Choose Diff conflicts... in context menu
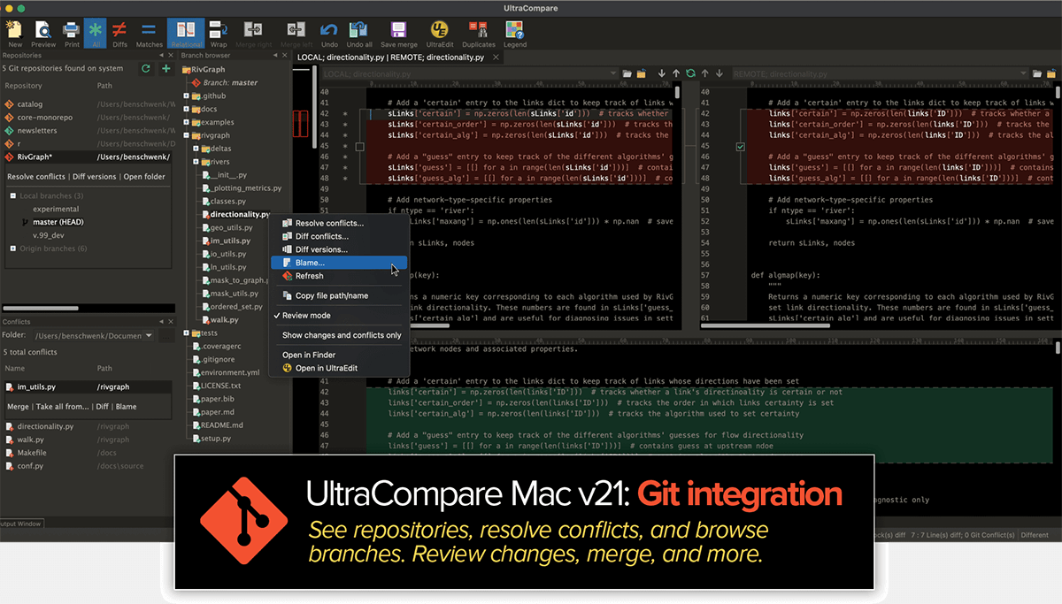 point(338,236)
